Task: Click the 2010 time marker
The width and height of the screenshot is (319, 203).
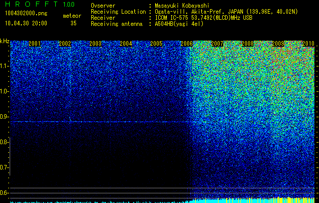Action: point(308,44)
